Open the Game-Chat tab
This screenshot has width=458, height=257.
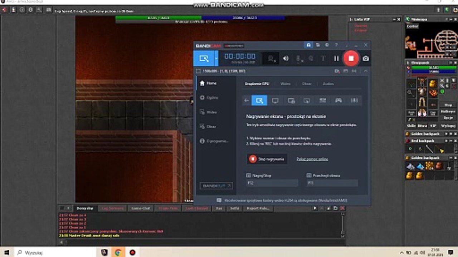(x=141, y=208)
